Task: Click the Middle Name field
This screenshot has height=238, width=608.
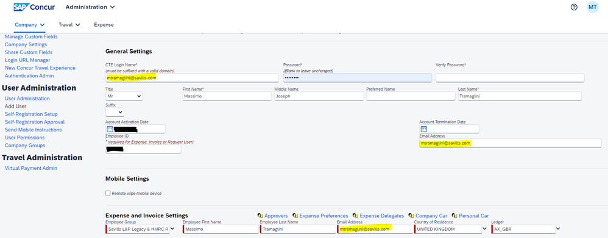Action: (319, 96)
